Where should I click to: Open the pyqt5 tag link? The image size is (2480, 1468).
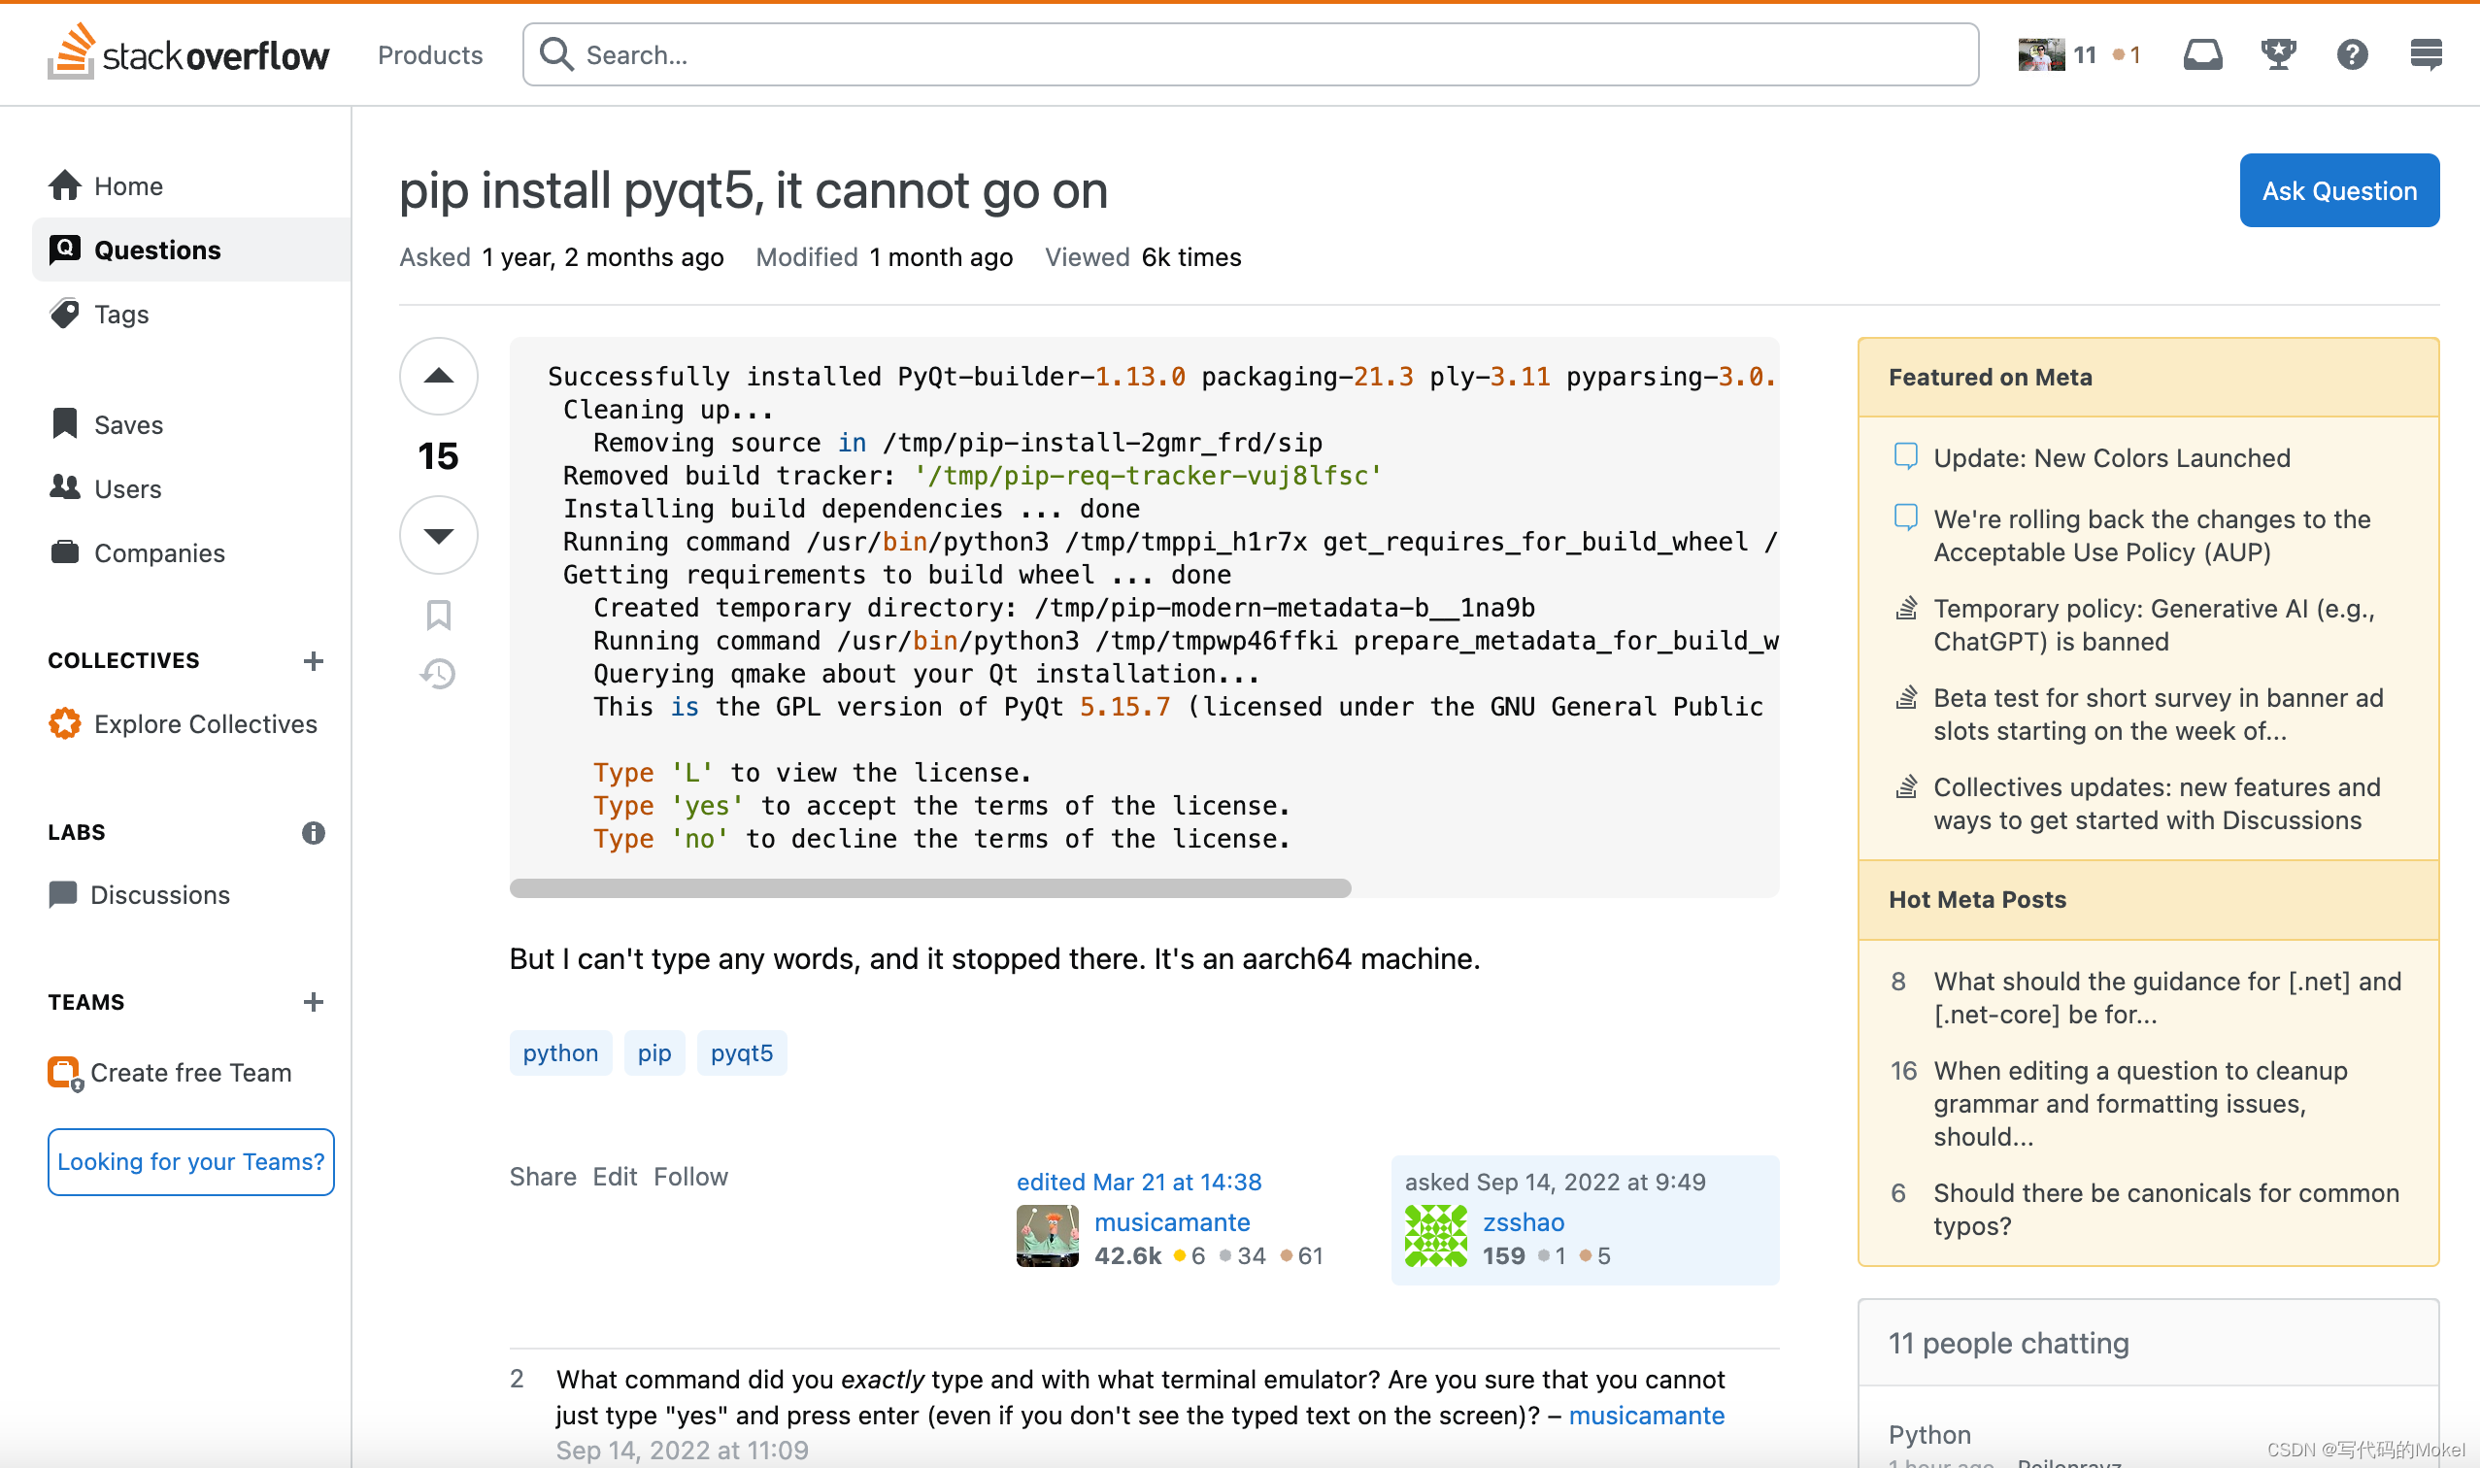[741, 1052]
